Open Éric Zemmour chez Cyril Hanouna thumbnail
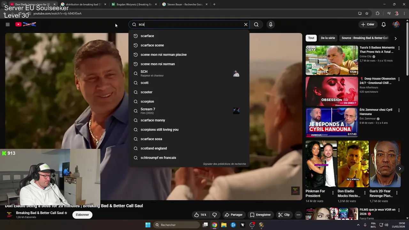 click(332, 122)
